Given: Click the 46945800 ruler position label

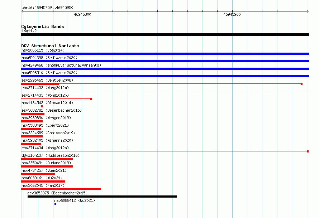Looking at the screenshot, I should 82,14.
